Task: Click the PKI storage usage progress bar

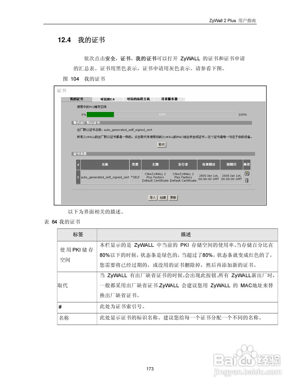Action: pos(162,115)
